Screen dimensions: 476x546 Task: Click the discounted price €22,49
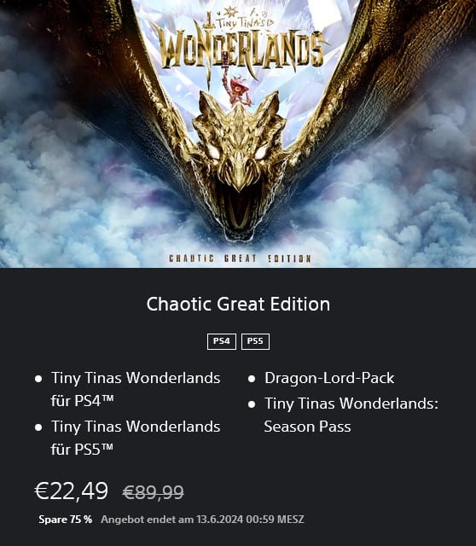(72, 491)
